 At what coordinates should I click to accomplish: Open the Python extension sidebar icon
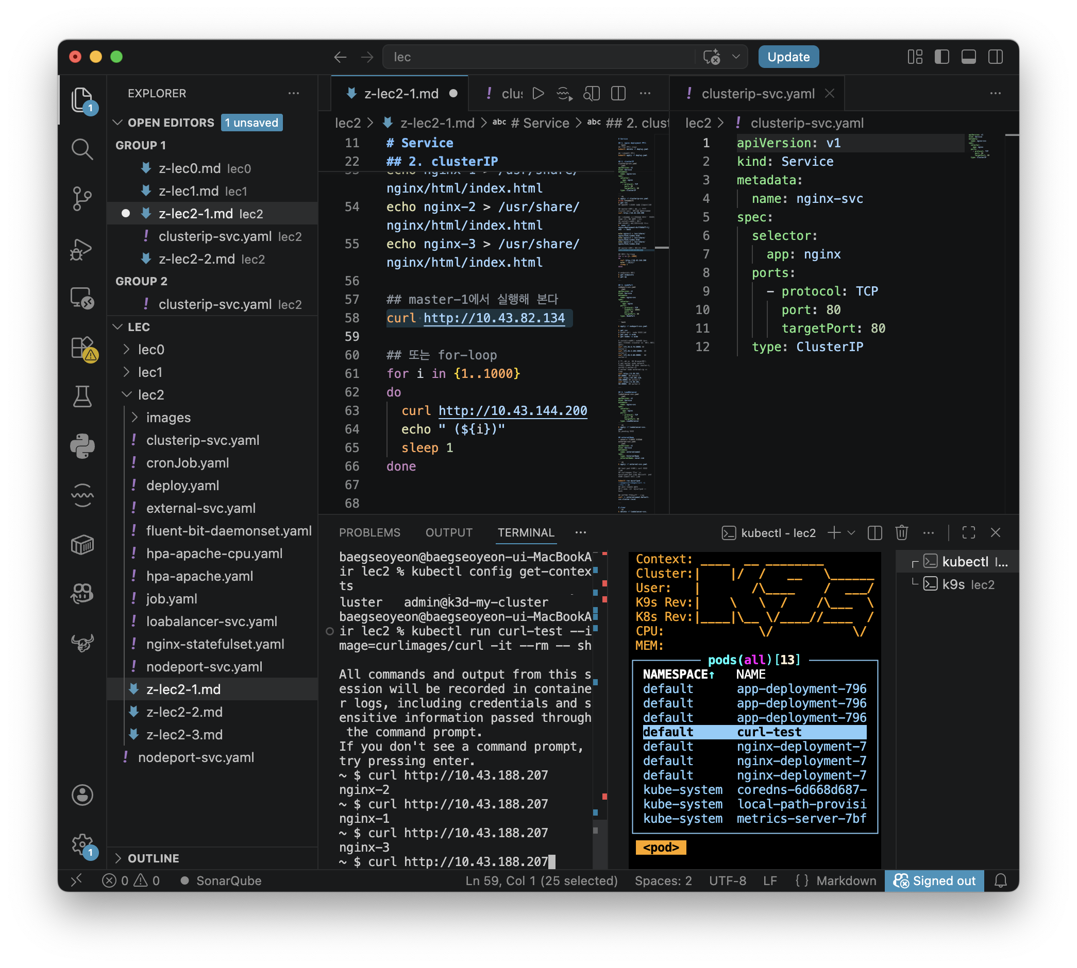click(82, 446)
